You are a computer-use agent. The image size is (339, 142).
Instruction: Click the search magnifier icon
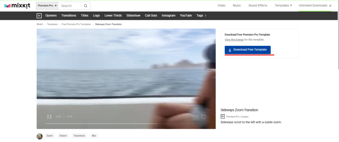86,6
